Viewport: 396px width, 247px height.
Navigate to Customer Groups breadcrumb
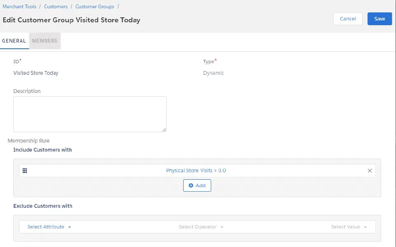point(95,7)
